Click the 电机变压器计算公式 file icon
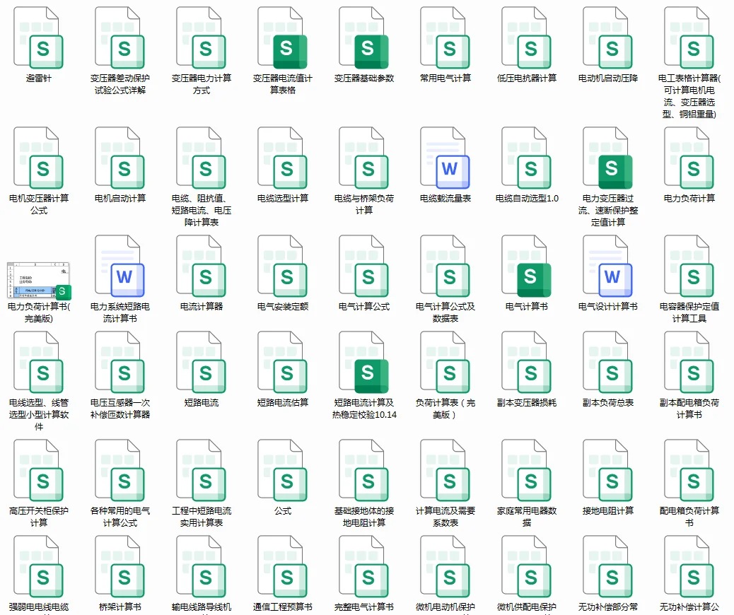 [x=38, y=158]
